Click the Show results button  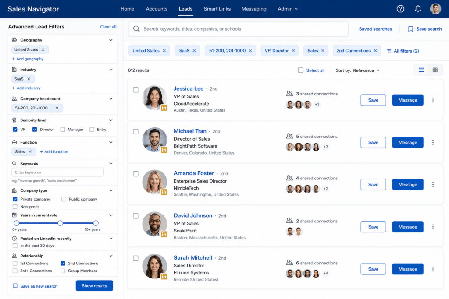pyautogui.click(x=94, y=285)
